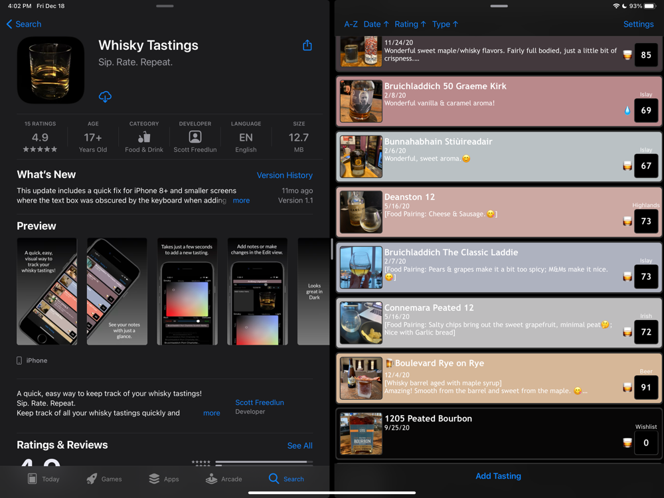The width and height of the screenshot is (664, 498).
Task: Switch to the Games tab
Action: [x=104, y=479]
